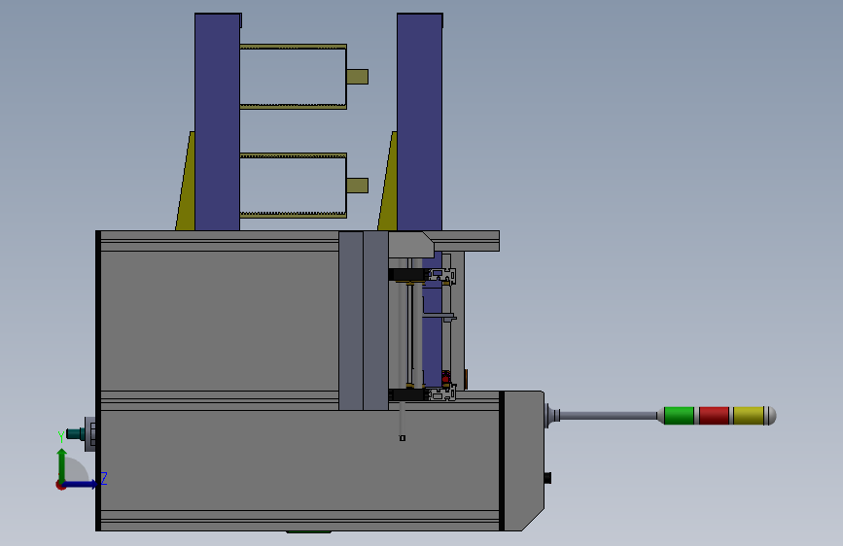Click the blue Z axis arrow of the triad
843x546 pixels.
(83, 484)
